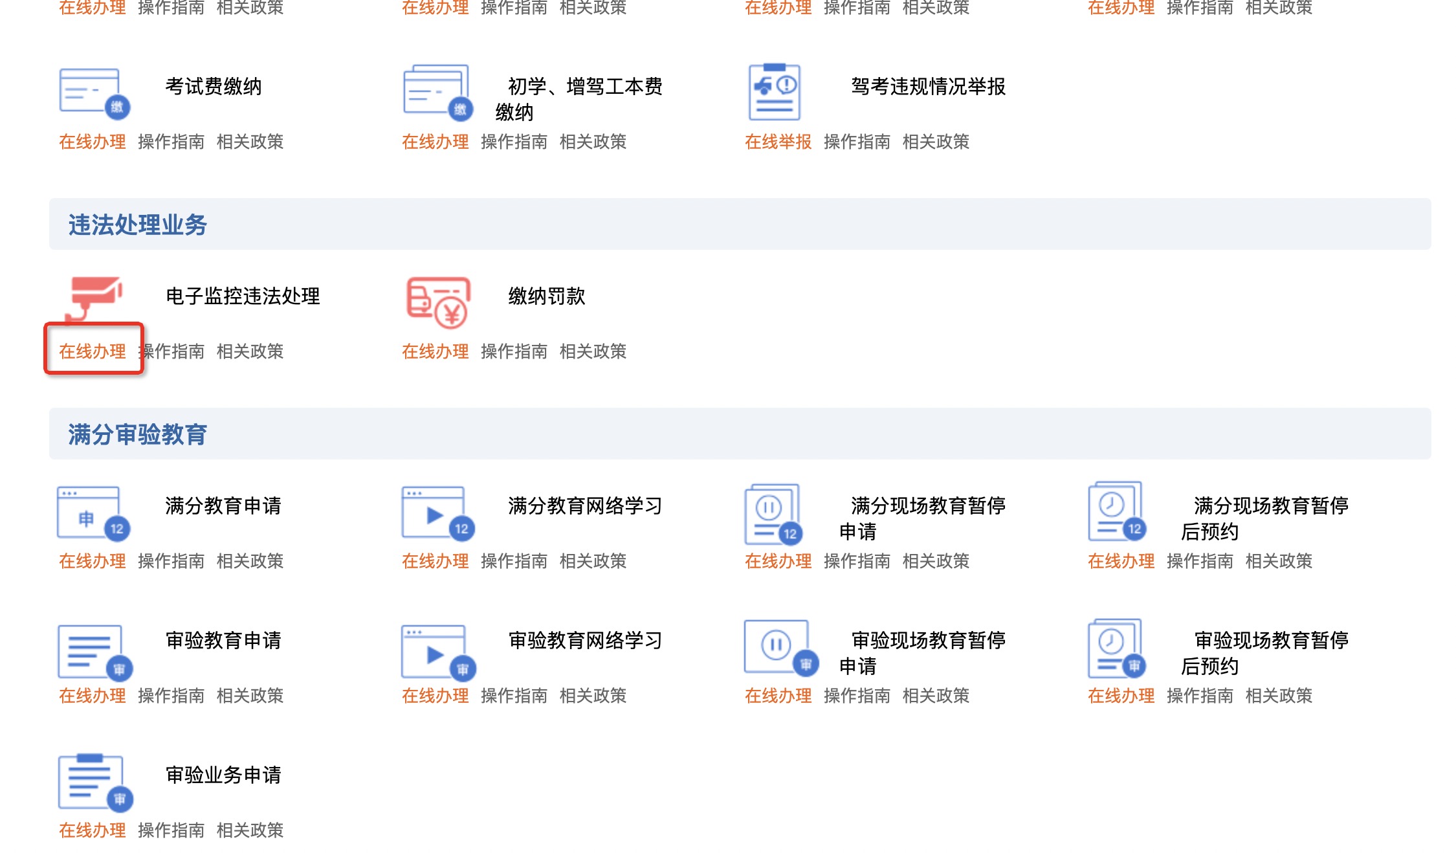Click the 满分现场教育暂停申请 pause icon

[x=773, y=514]
